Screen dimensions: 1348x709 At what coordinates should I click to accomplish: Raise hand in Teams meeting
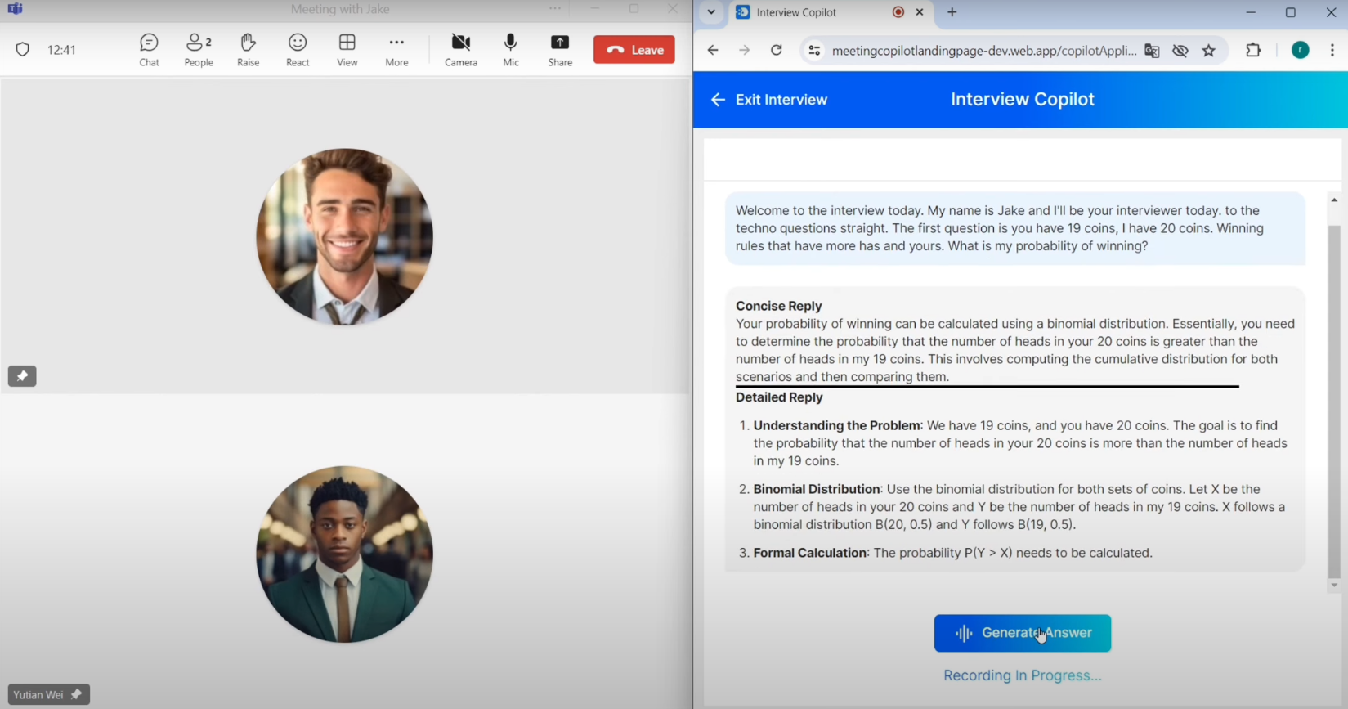(x=249, y=50)
